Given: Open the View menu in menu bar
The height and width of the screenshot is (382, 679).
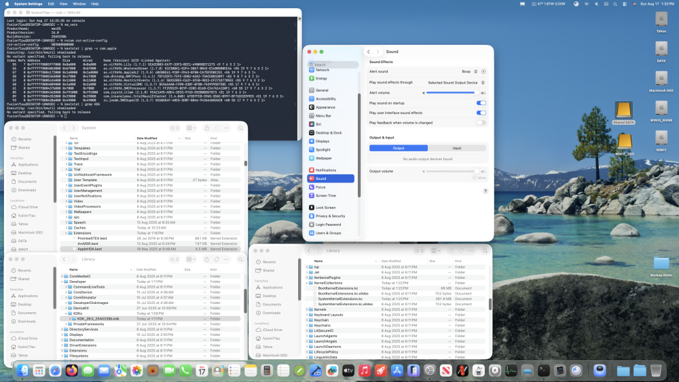Looking at the screenshot, I should [63, 4].
